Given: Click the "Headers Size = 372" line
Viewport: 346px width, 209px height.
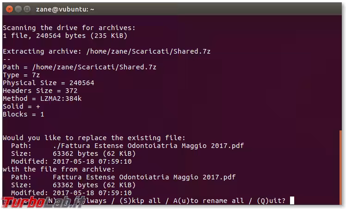Looking at the screenshot, I should [40, 91].
